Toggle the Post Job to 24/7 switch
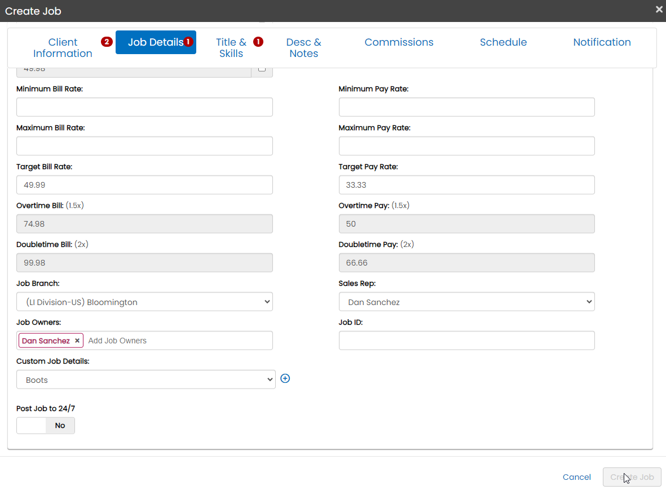 click(x=46, y=426)
